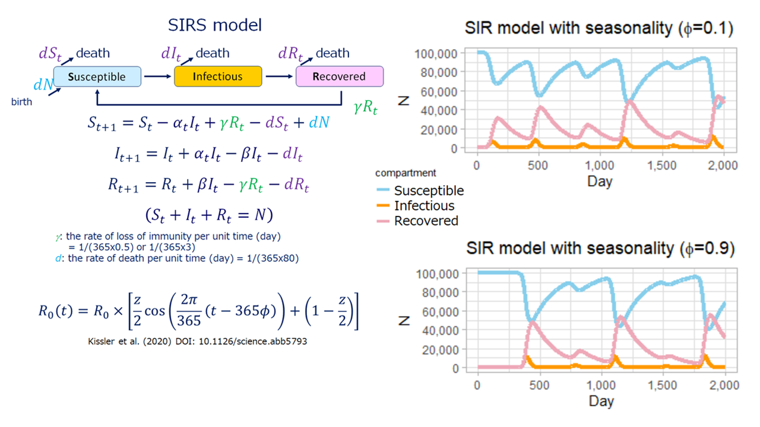
Task: Click the I(t+1) equation line
Action: tap(208, 155)
